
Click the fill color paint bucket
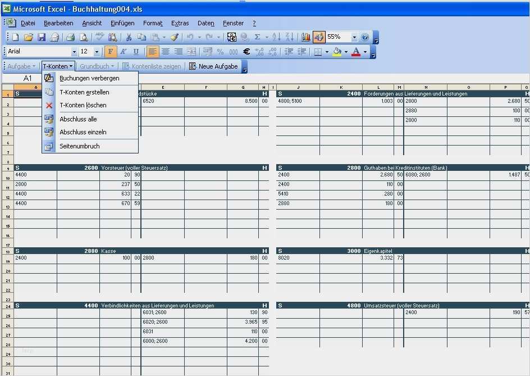point(337,52)
